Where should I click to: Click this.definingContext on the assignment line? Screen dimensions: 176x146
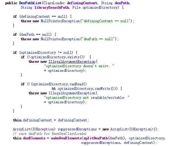pyautogui.click(x=32, y=120)
